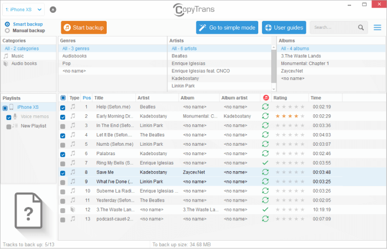Set rating stars for Palabras track
Screen dimensions: 387x249
(x=290, y=153)
